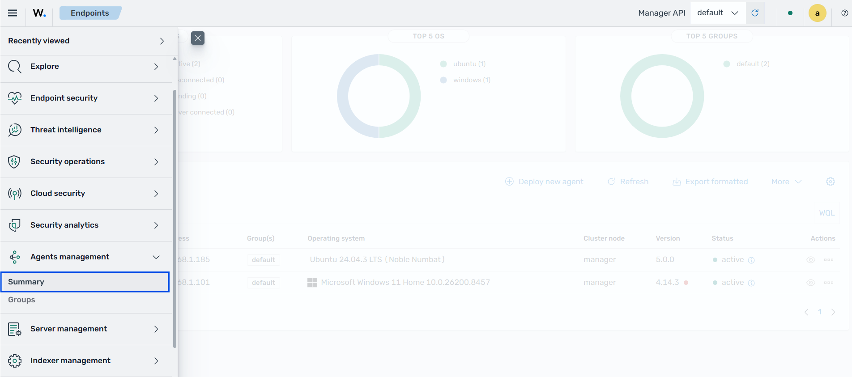Open the Manager API default dropdown
Viewport: 852px width, 377px height.
pos(718,13)
